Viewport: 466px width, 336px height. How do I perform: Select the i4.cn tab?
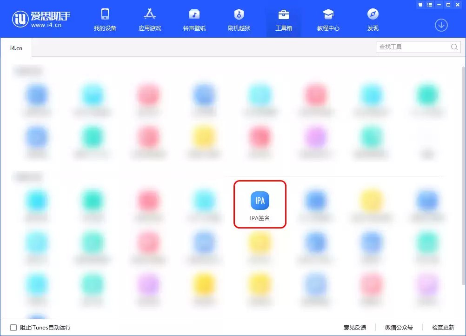coord(16,48)
